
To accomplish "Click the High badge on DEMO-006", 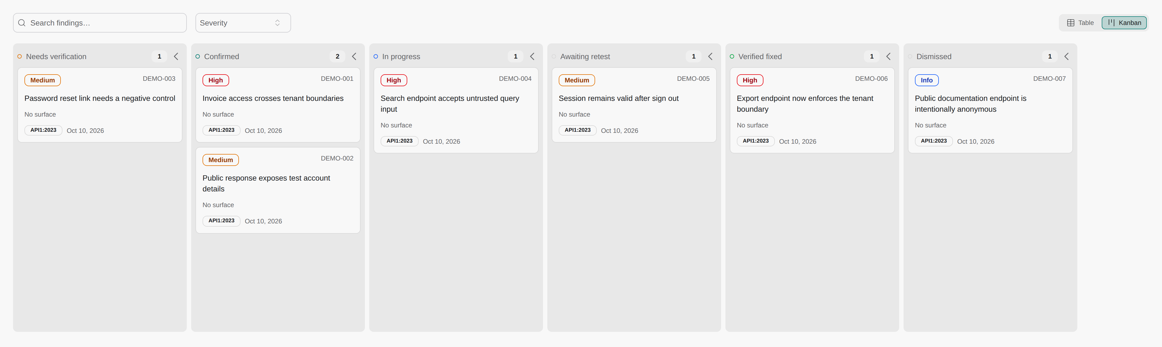I will 750,80.
